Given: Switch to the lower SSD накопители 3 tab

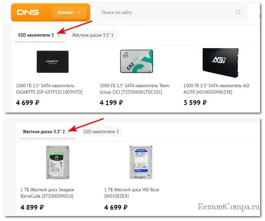Looking at the screenshot, I should (x=101, y=132).
